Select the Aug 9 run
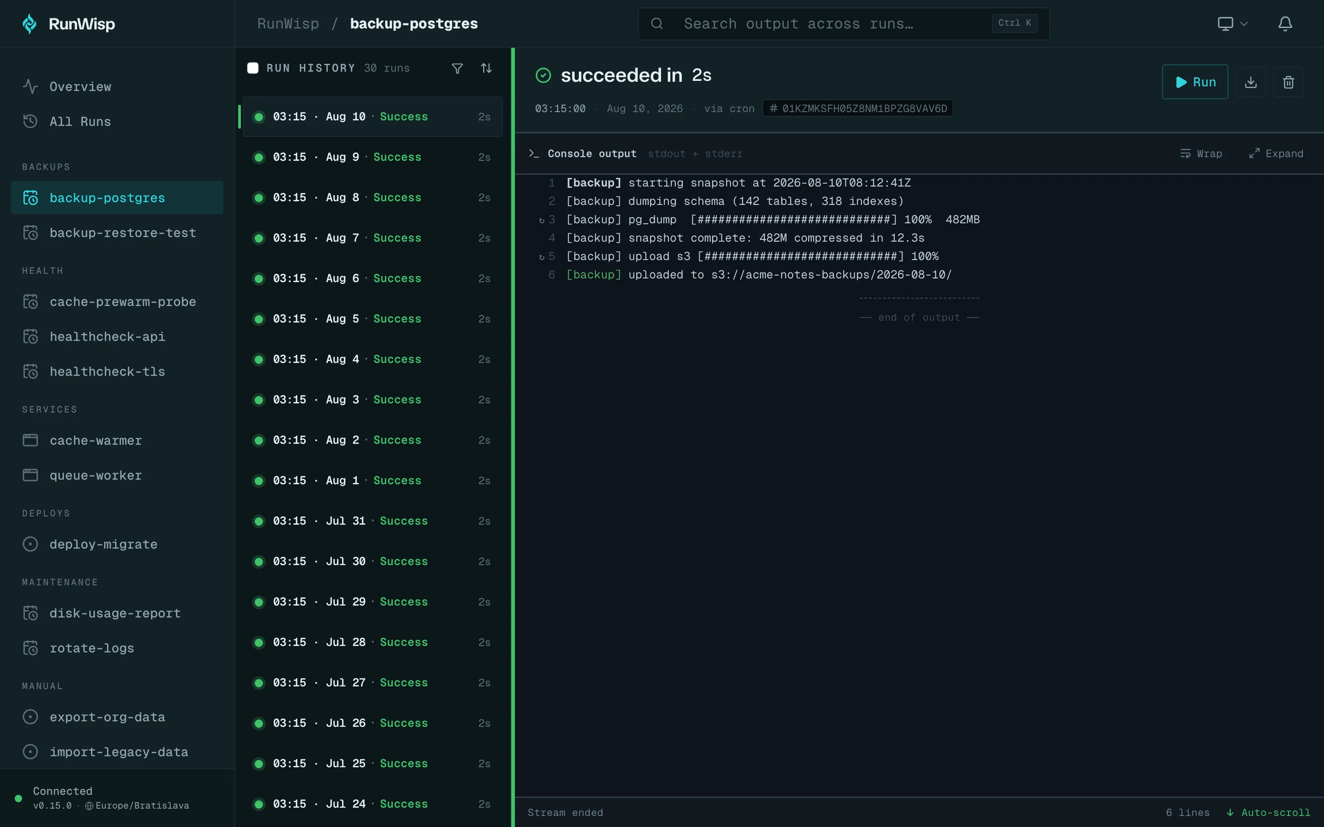Viewport: 1324px width, 827px height. click(372, 157)
